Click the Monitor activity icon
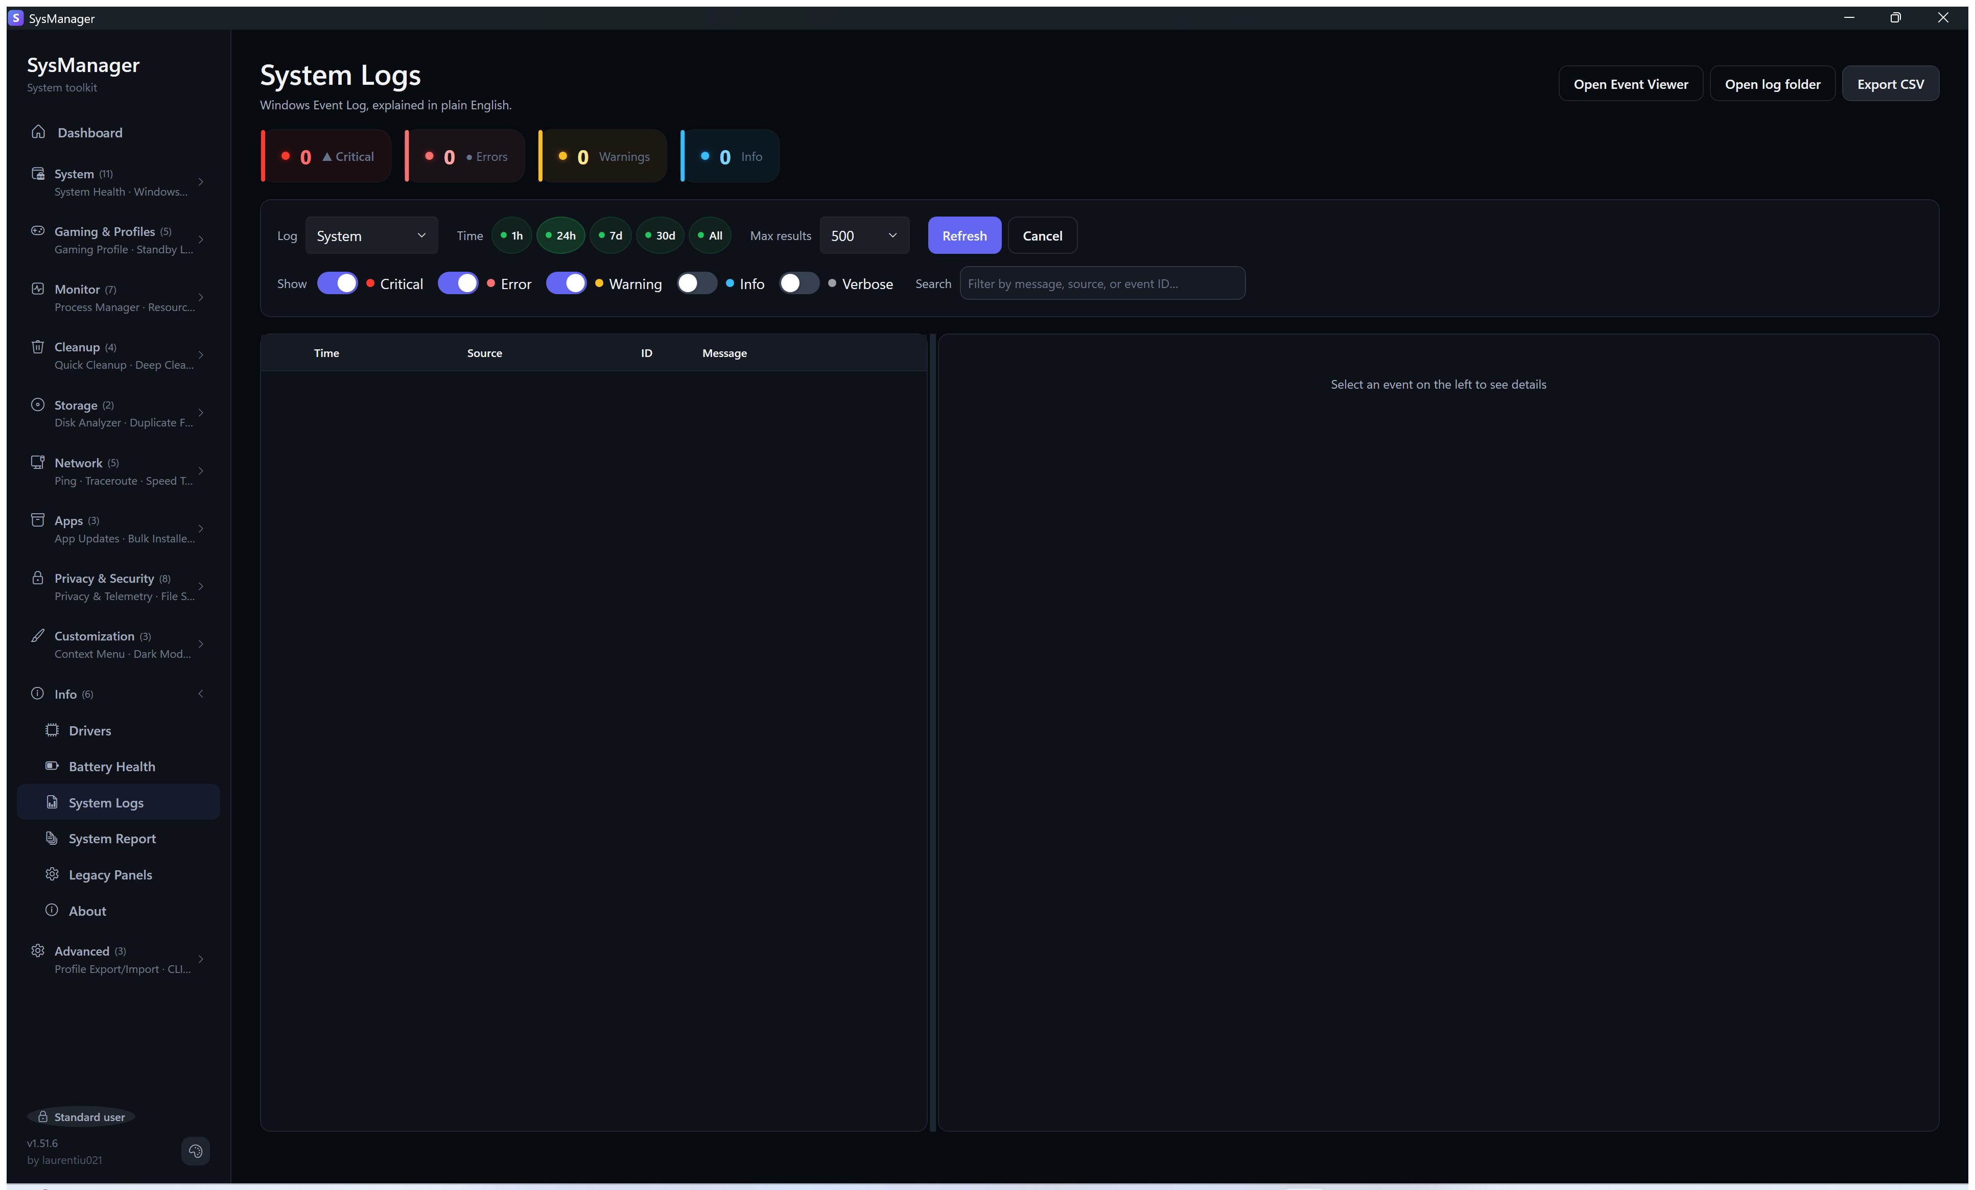 click(x=38, y=289)
